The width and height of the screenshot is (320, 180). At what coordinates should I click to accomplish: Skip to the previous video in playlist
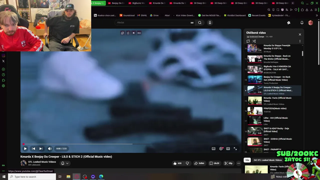33,148
